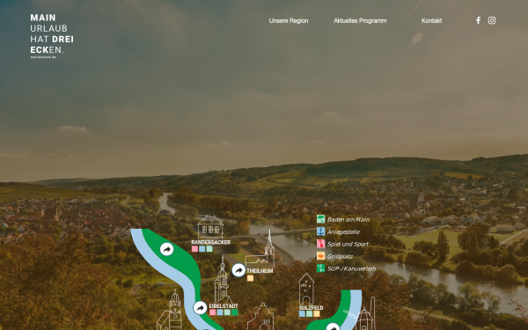Click the light green square under Sulzfeld

click(x=309, y=314)
